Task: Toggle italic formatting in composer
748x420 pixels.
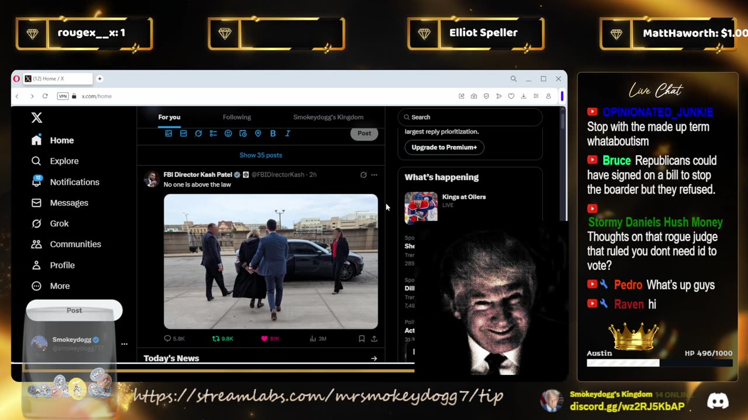Action: [288, 134]
